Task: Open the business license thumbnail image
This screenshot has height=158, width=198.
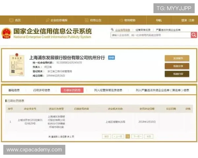Action: 17,65
